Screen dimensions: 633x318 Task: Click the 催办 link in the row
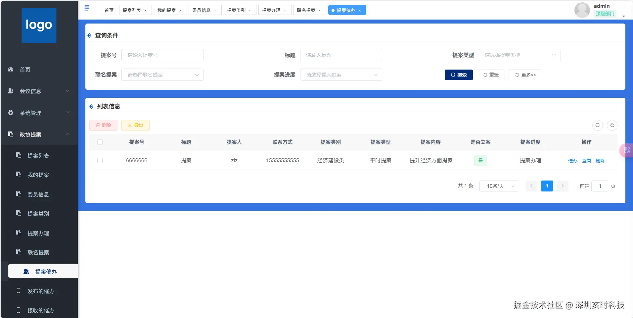coord(573,161)
